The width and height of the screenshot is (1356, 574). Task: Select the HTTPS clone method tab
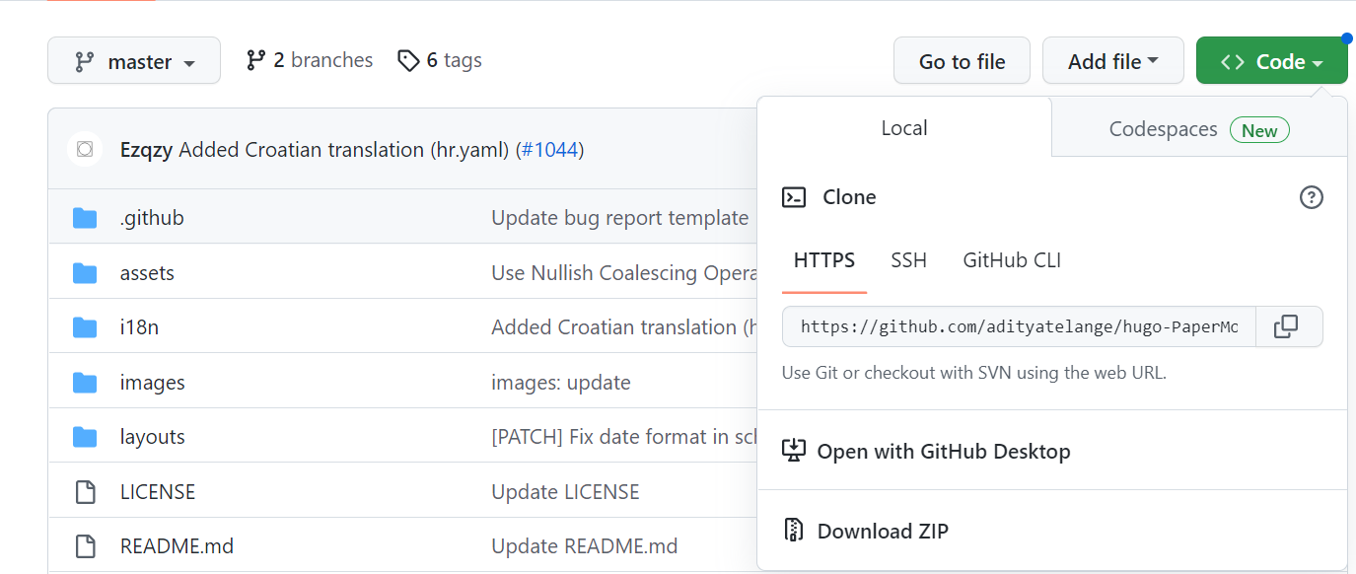point(824,261)
